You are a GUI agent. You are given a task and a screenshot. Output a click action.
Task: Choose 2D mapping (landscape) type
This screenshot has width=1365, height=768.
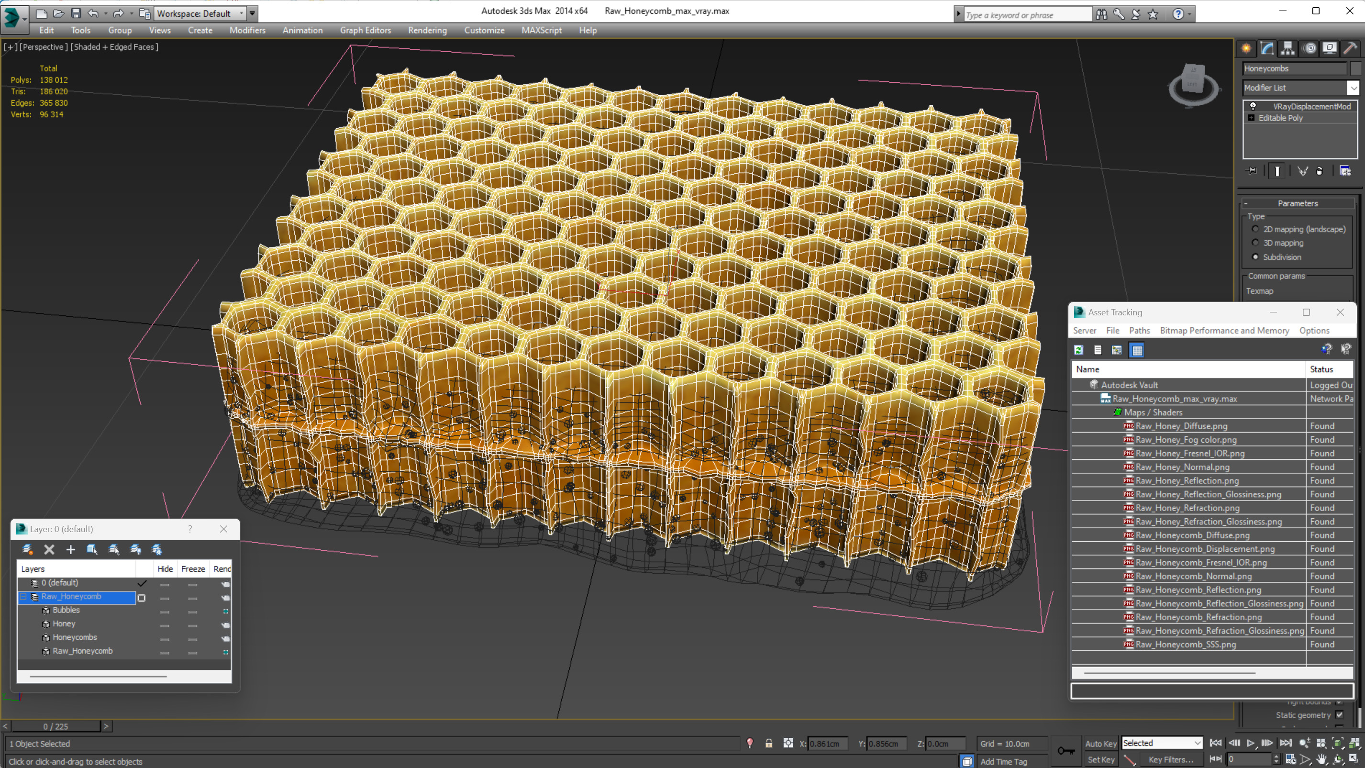click(1255, 229)
